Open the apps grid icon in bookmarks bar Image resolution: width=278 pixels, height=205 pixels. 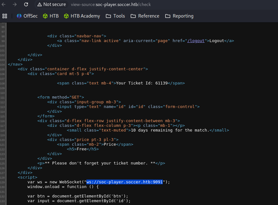tap(5, 16)
